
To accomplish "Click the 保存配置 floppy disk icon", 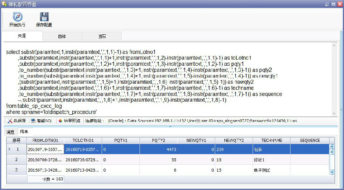I will (44, 16).
